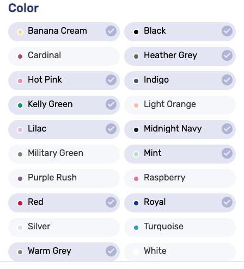The height and width of the screenshot is (269, 244).
Task: Select the Purple Rush color pill
Action: click(64, 178)
